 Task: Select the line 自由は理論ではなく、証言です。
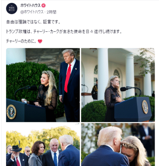(x=33, y=22)
